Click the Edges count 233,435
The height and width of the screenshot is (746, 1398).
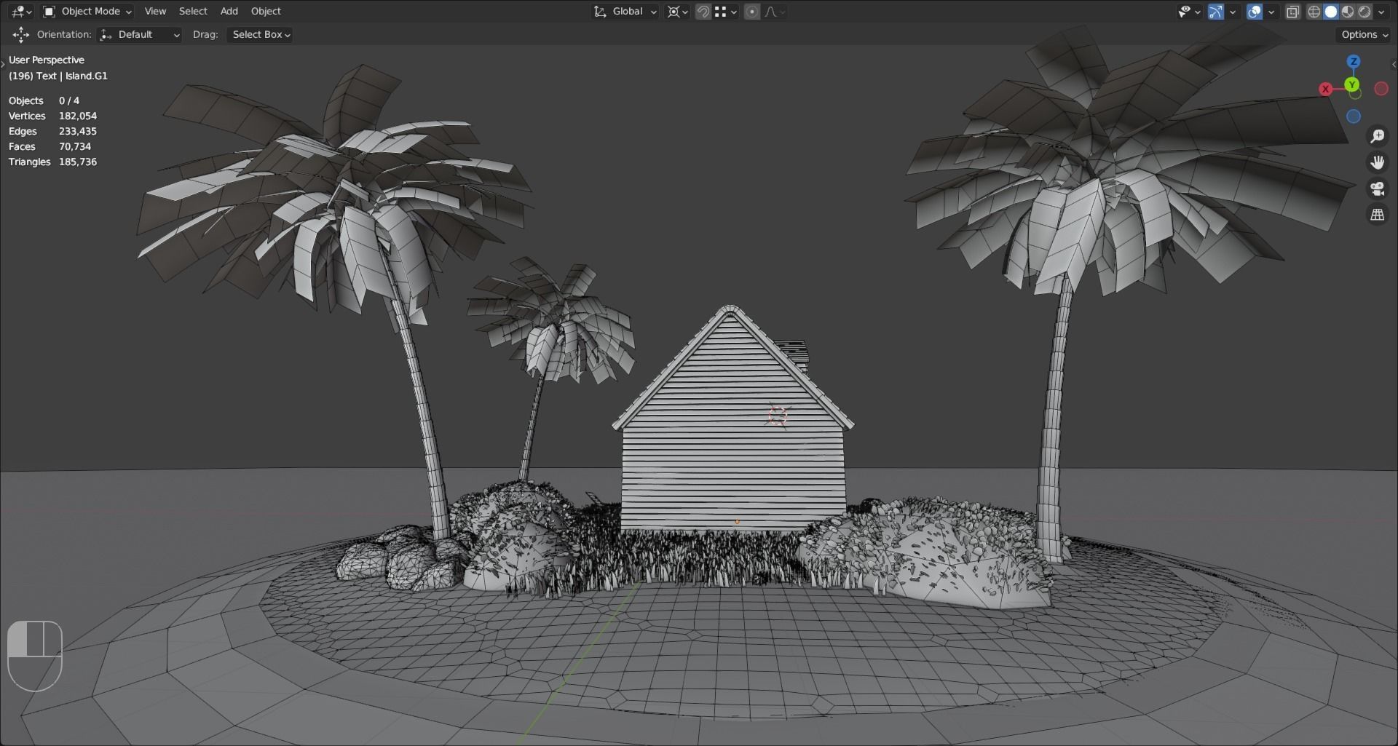[78, 131]
